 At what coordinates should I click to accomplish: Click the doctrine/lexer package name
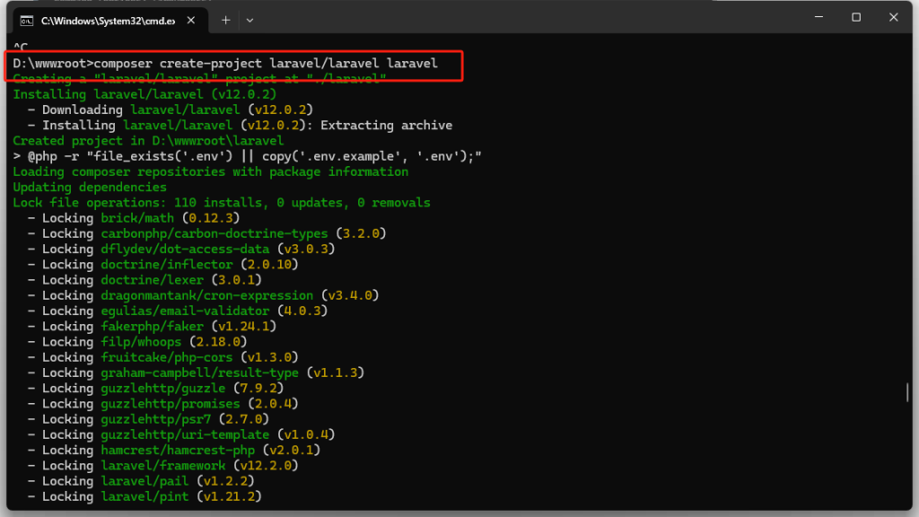tap(152, 280)
